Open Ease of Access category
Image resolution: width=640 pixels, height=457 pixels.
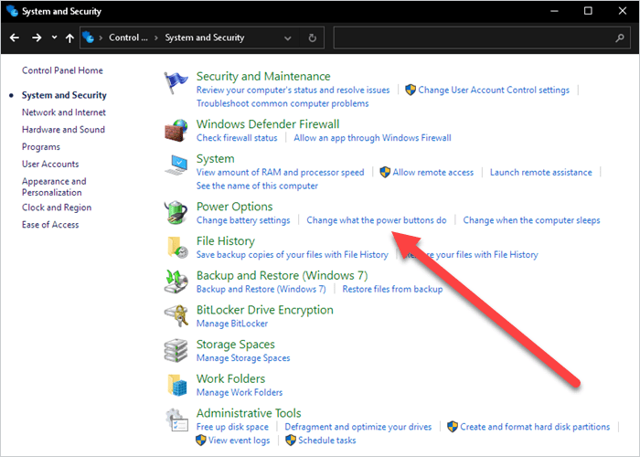[50, 225]
